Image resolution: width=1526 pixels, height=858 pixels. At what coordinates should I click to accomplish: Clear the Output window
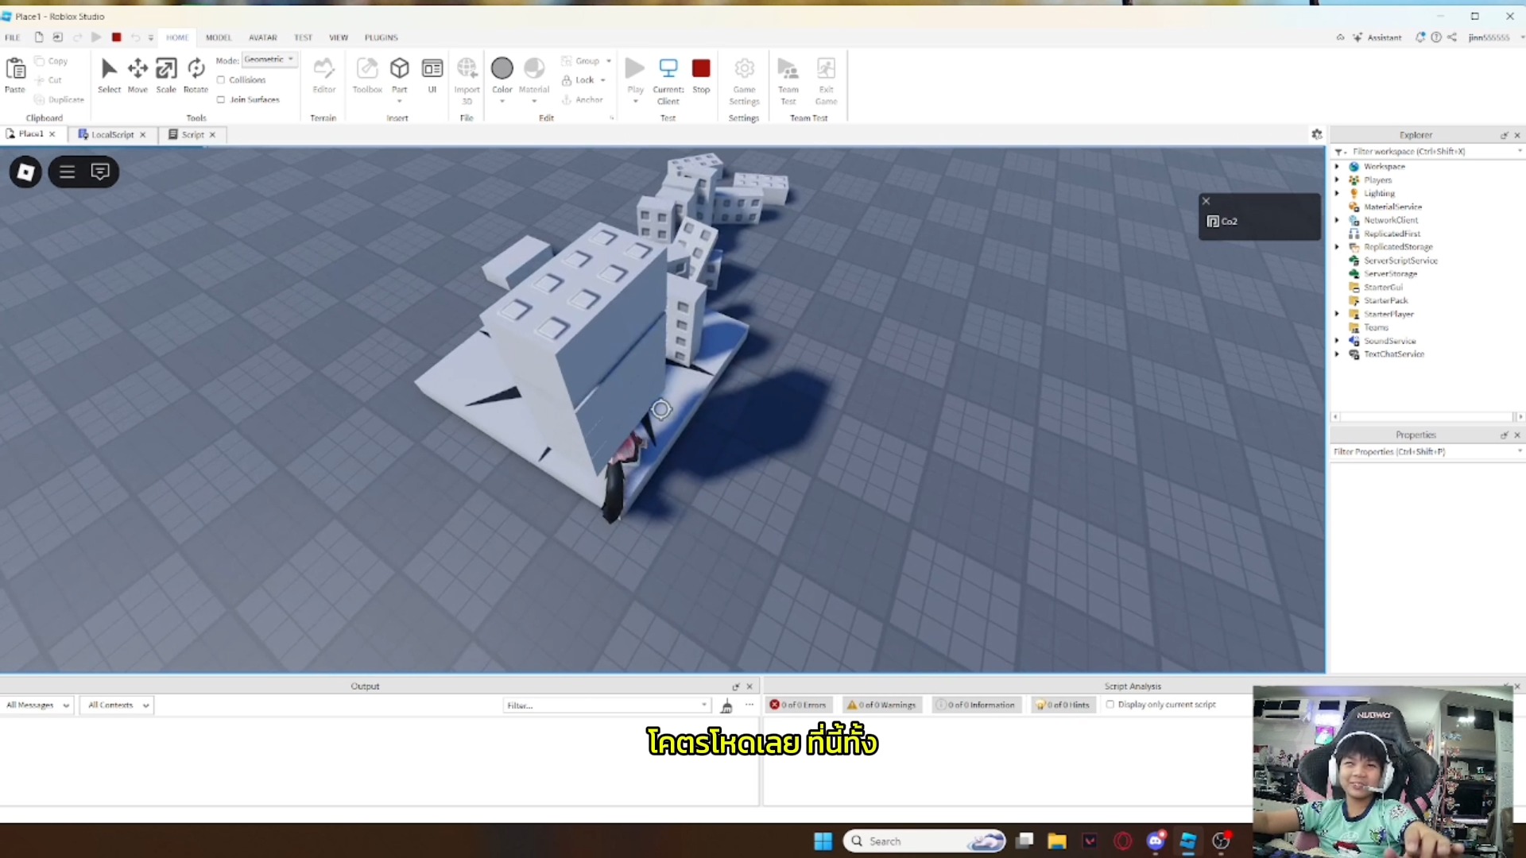(x=726, y=705)
